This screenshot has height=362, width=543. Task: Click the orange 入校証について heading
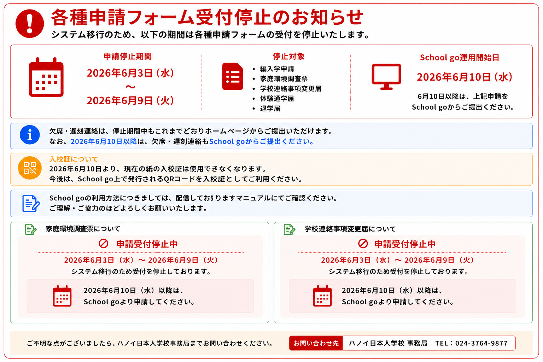(x=74, y=159)
